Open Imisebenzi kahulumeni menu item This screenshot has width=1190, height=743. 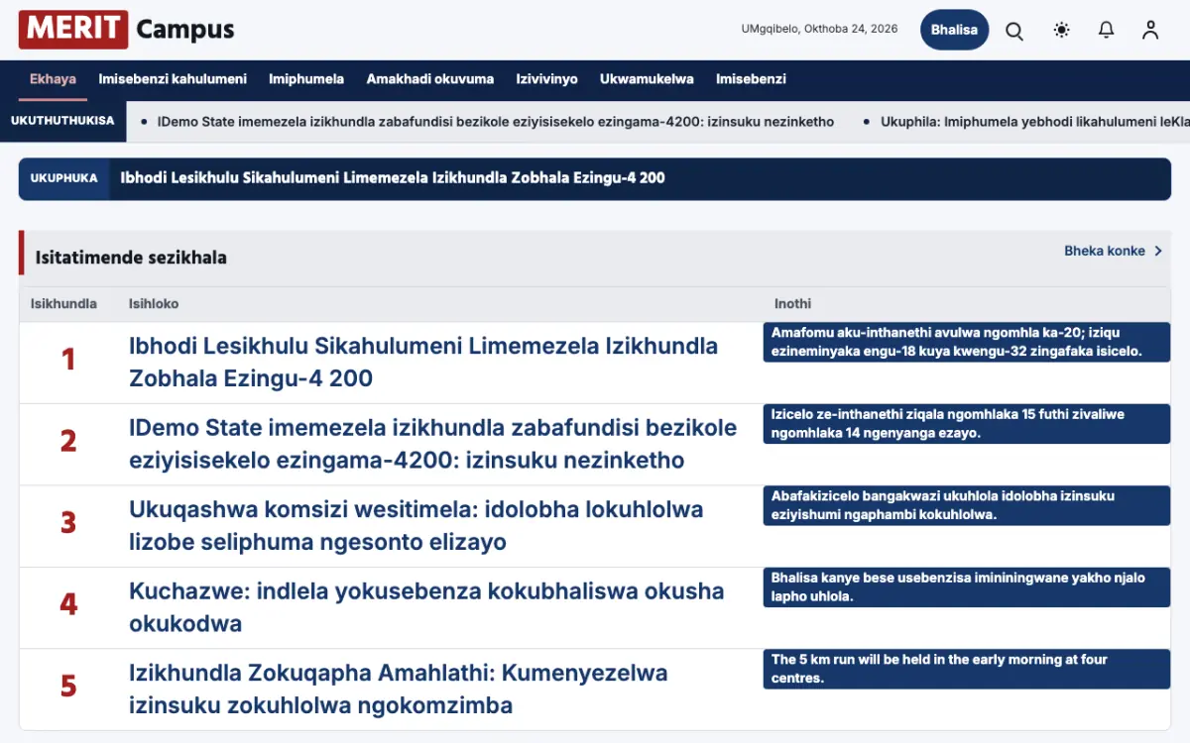click(x=173, y=79)
